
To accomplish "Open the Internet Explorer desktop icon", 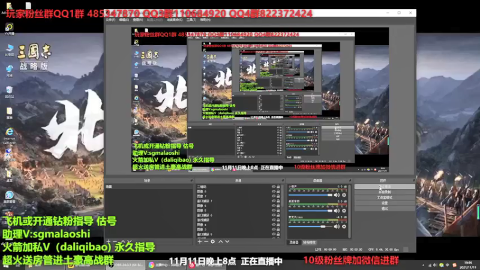I will 9,136.
